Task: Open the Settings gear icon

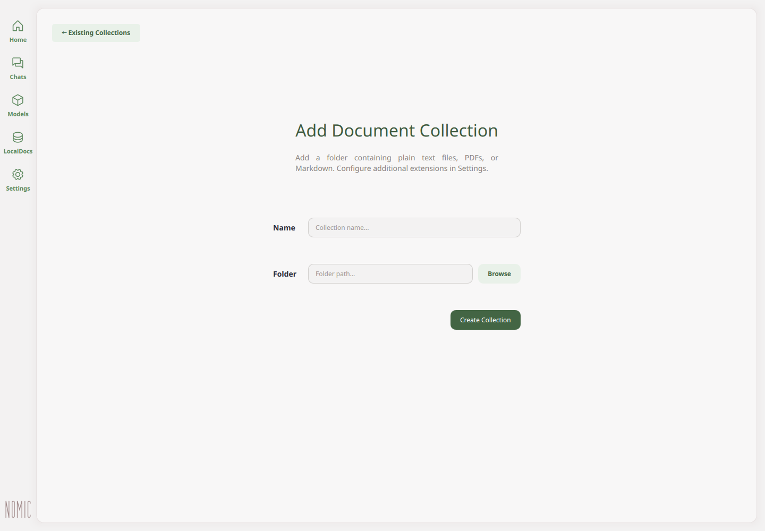Action: [x=18, y=174]
